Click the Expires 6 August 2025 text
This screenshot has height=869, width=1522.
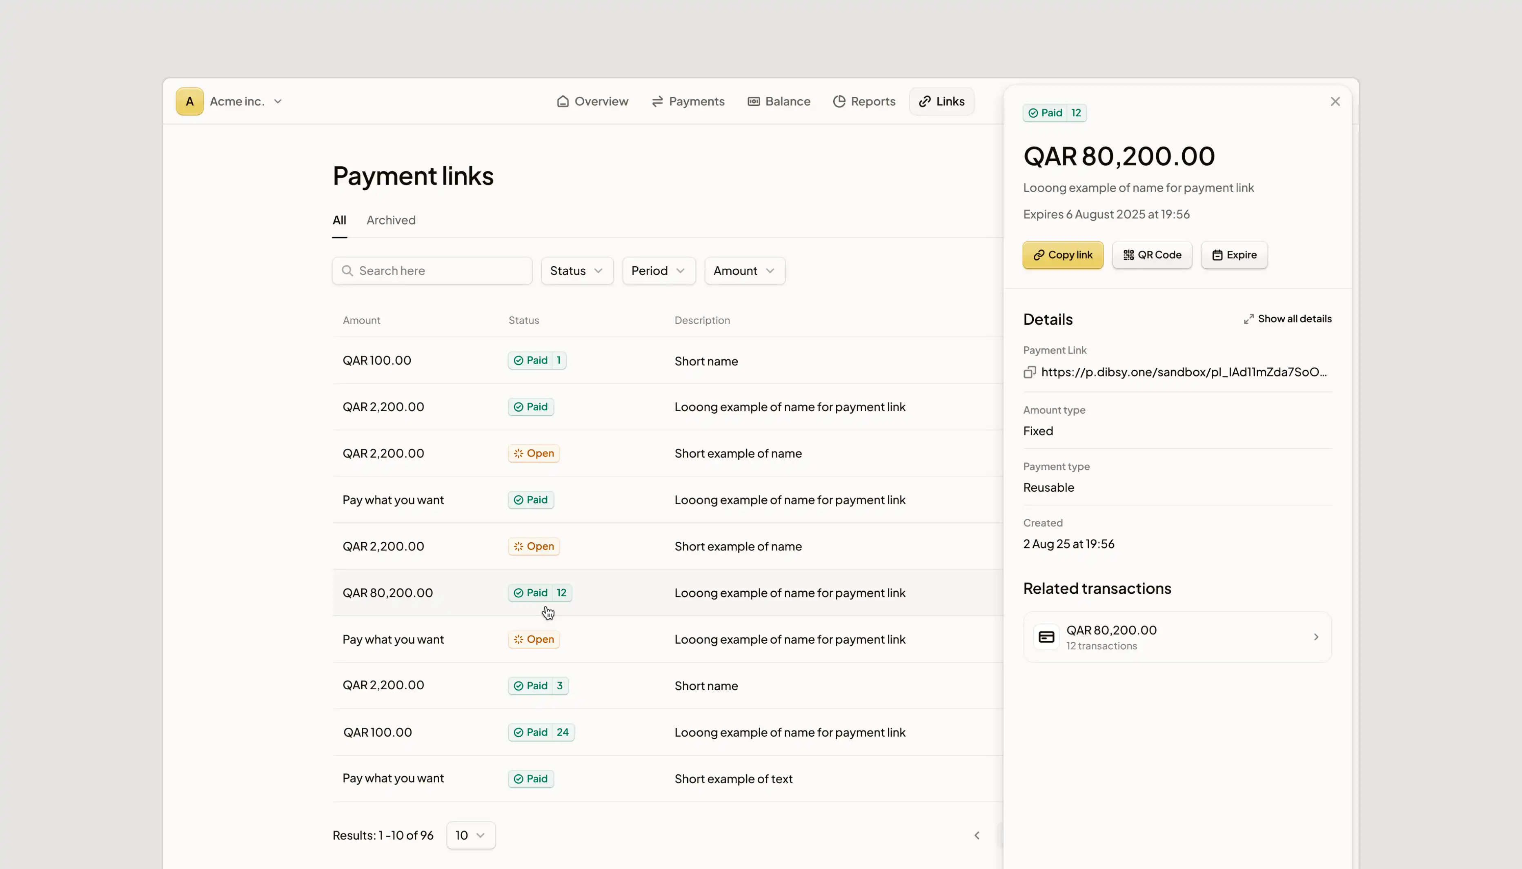1106,214
